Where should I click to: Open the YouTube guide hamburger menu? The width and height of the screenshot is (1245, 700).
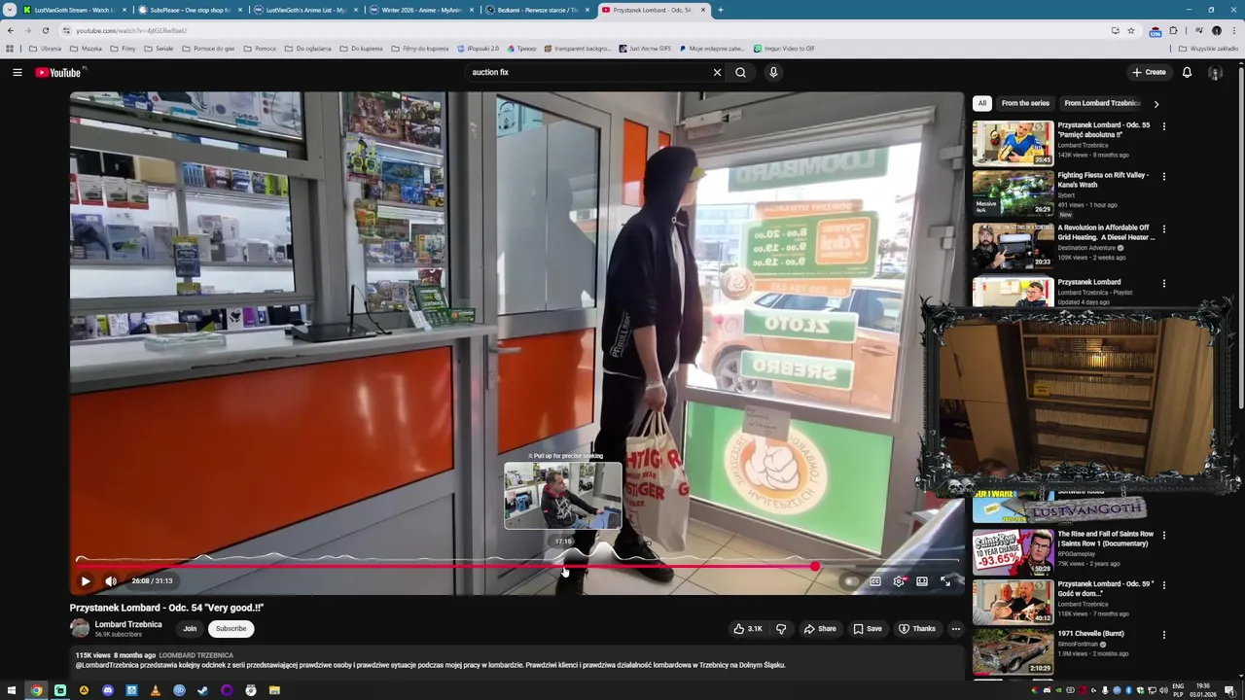click(17, 72)
